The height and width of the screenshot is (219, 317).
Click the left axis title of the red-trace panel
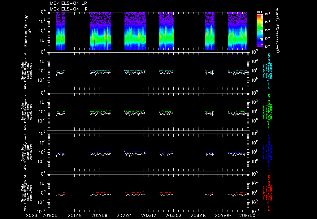pyautogui.click(x=27, y=193)
